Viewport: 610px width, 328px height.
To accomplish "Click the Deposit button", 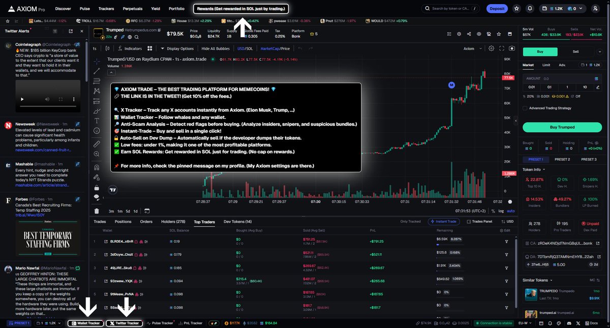I will pos(497,9).
